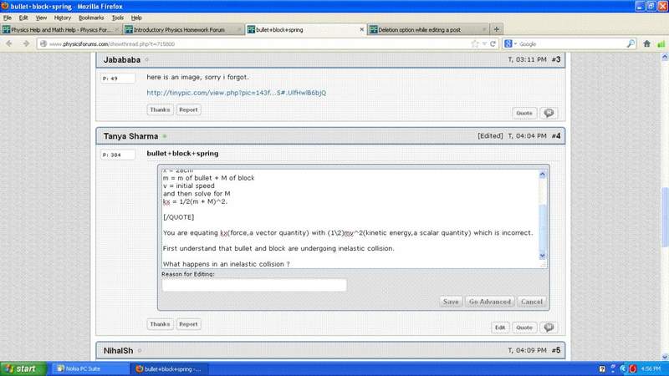Click the address bar URL
This screenshot has width=669, height=376.
pos(112,44)
